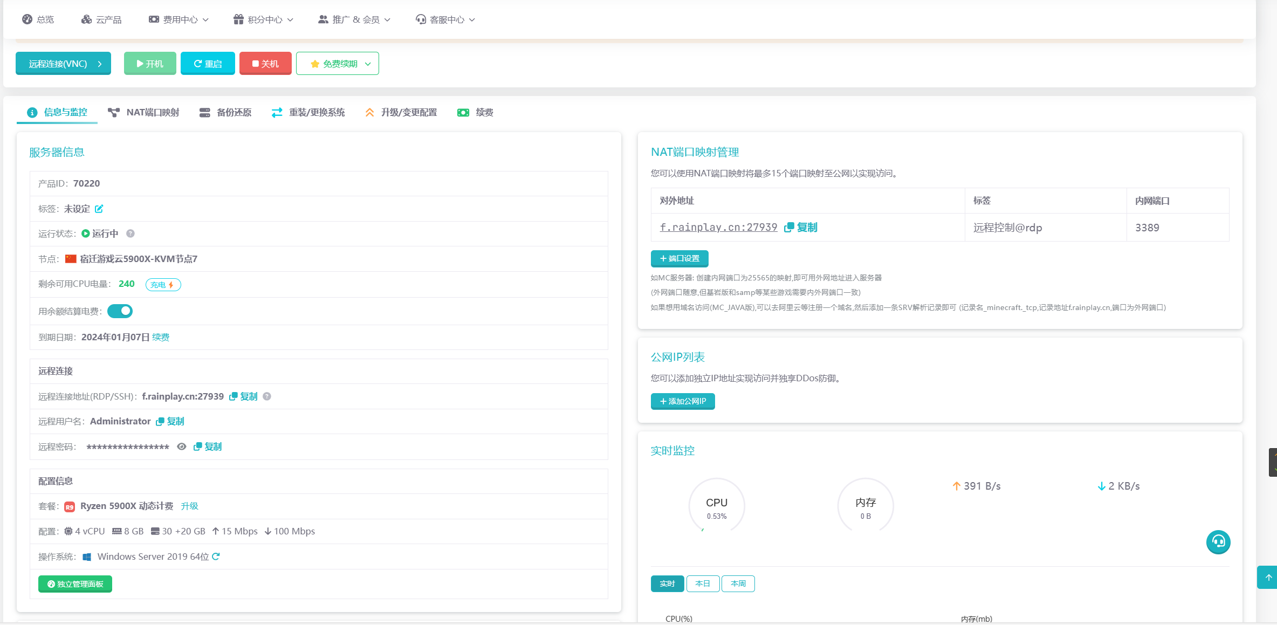Copy the remote connection address
Viewport: 1277px width, 625px height.
click(244, 396)
